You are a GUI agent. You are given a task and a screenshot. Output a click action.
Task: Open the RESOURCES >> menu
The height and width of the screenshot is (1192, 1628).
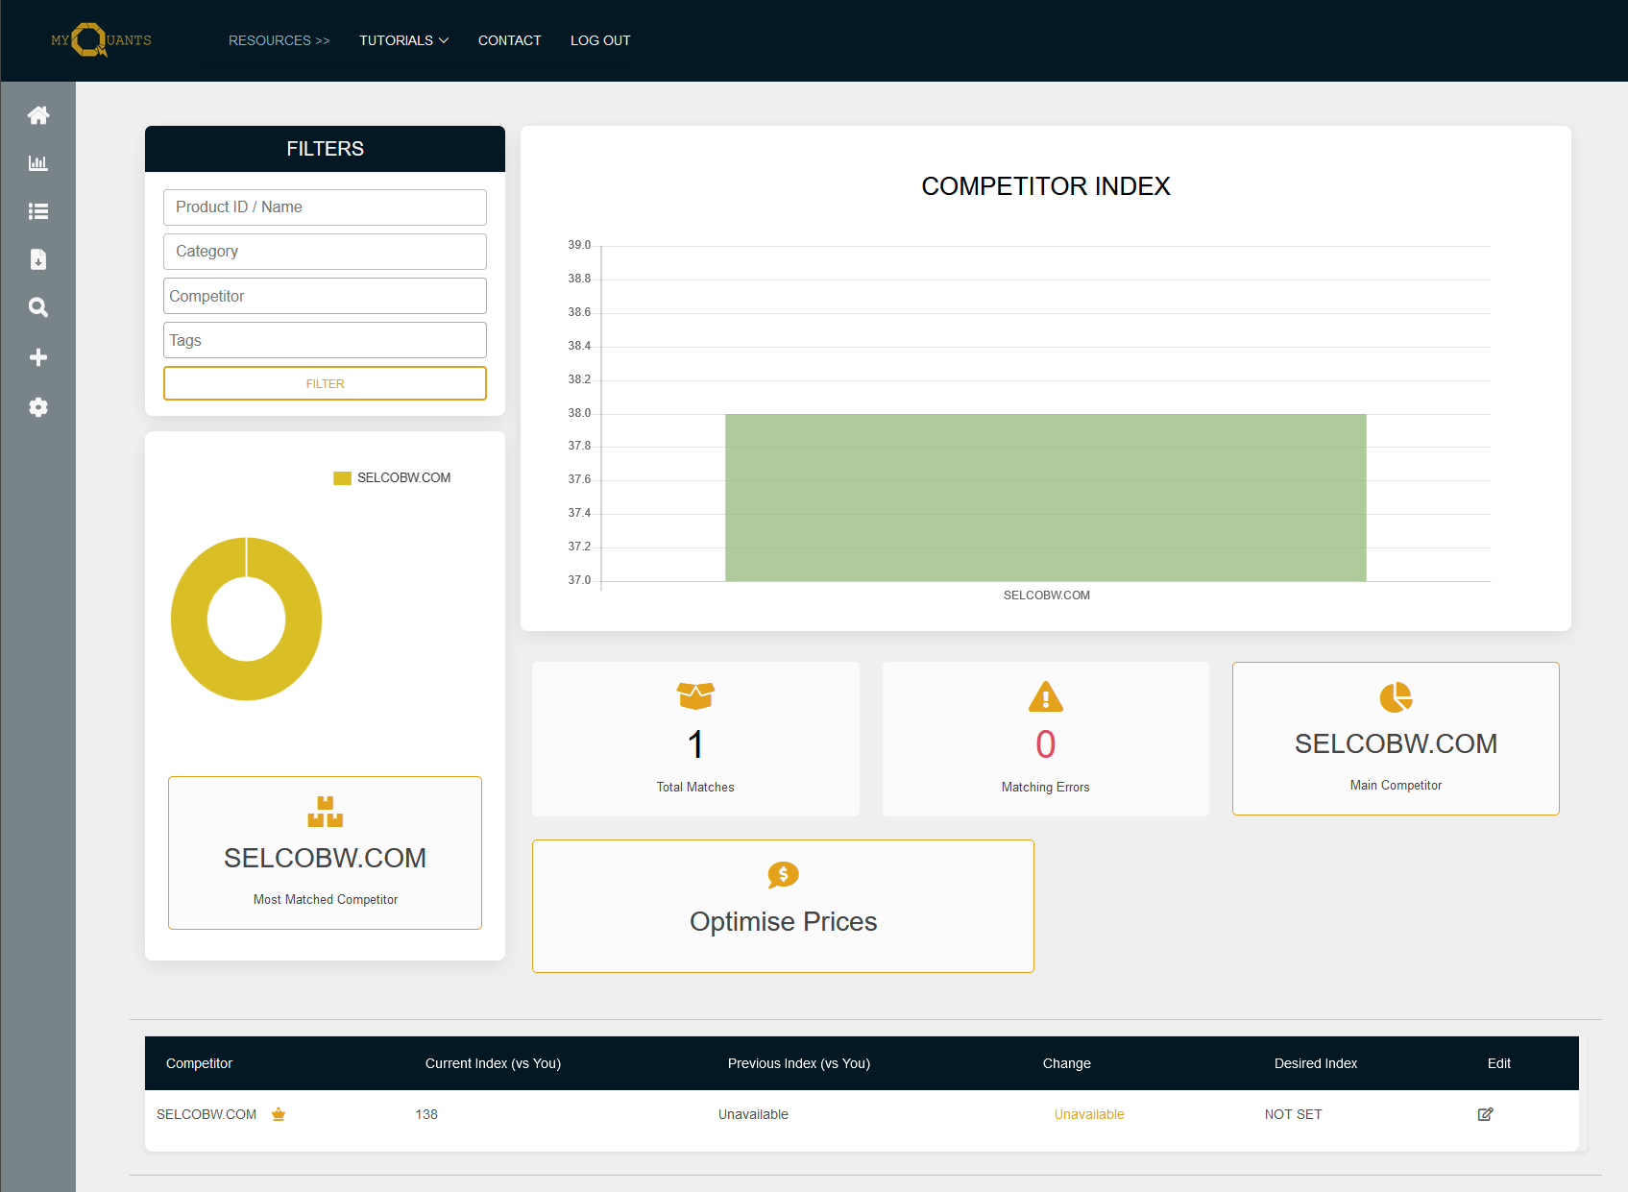tap(279, 40)
